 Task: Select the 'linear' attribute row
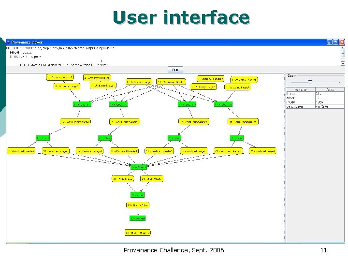315,94
